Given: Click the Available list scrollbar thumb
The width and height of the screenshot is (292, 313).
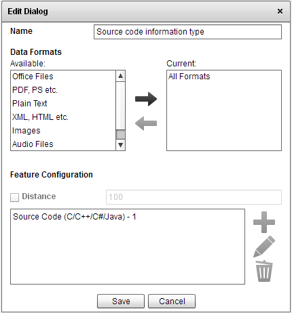Looking at the screenshot, I should point(121,135).
